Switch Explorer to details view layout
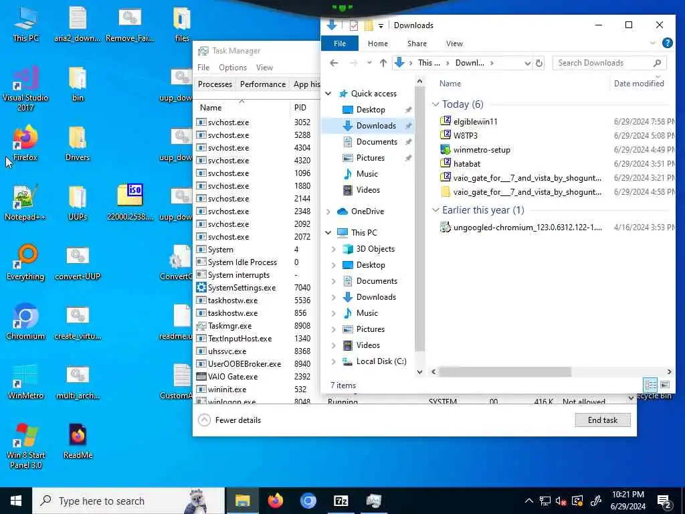 (x=650, y=385)
